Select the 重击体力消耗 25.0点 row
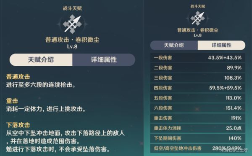The width and height of the screenshot is (252, 156). click(x=198, y=128)
